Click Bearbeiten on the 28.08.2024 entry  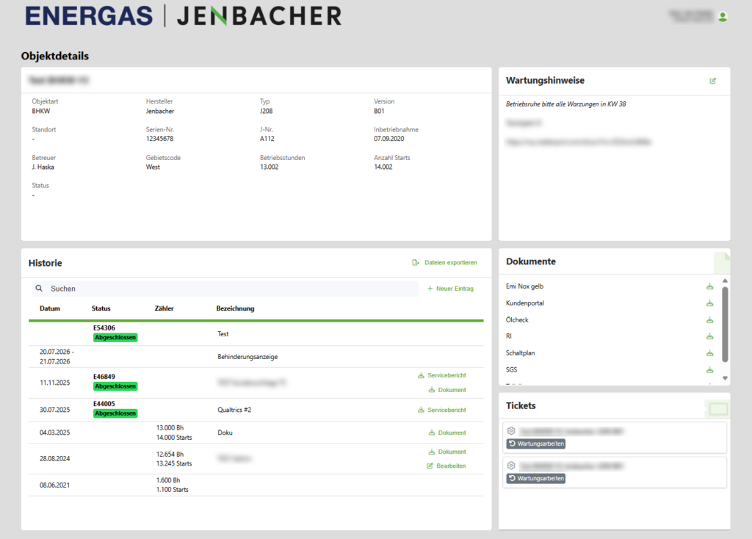[446, 466]
